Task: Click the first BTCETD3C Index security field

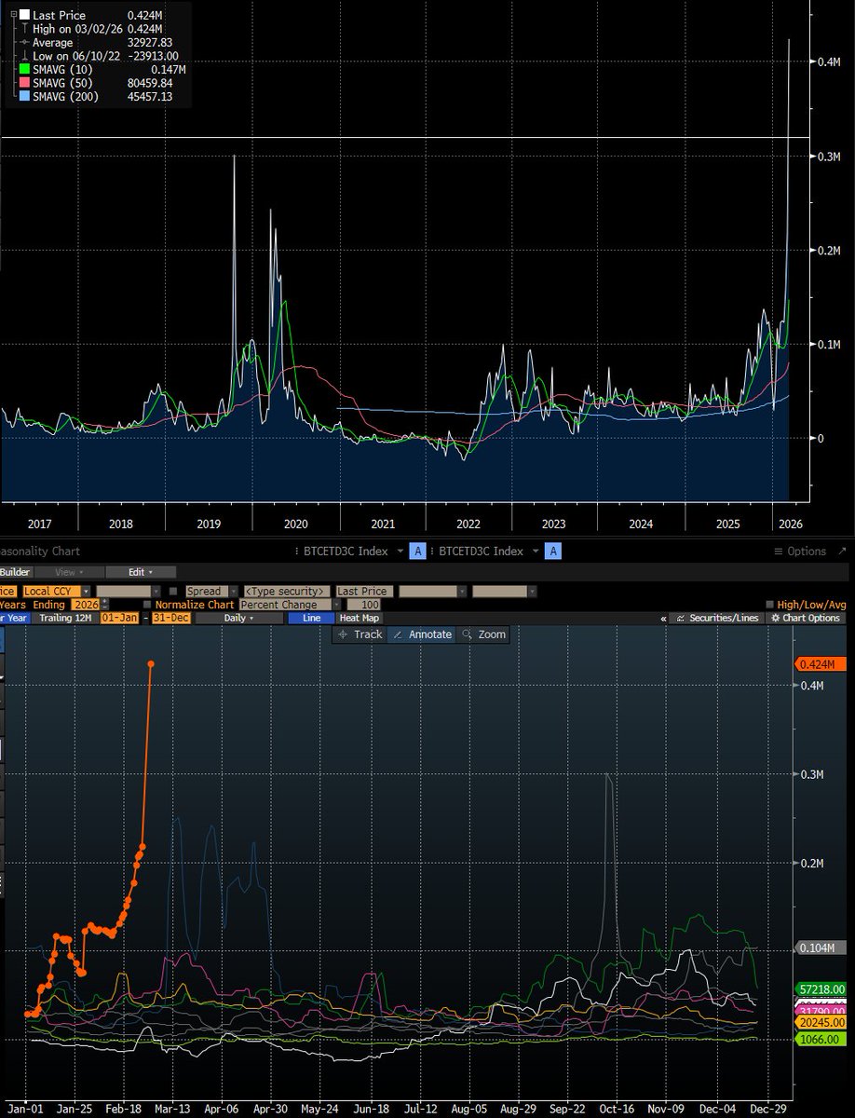Action: click(x=346, y=552)
